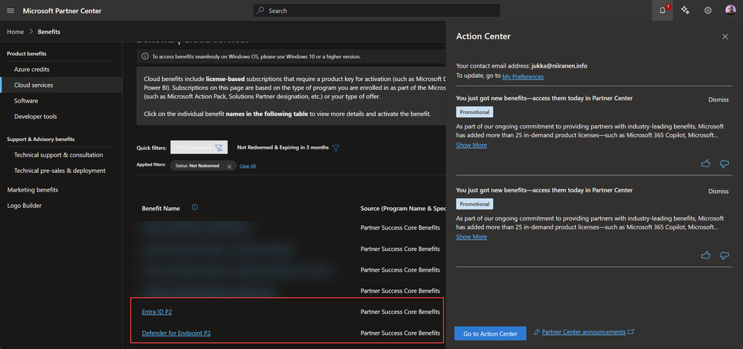This screenshot has width=743, height=349.
Task: Open the hamburger navigation menu
Action: click(x=10, y=10)
